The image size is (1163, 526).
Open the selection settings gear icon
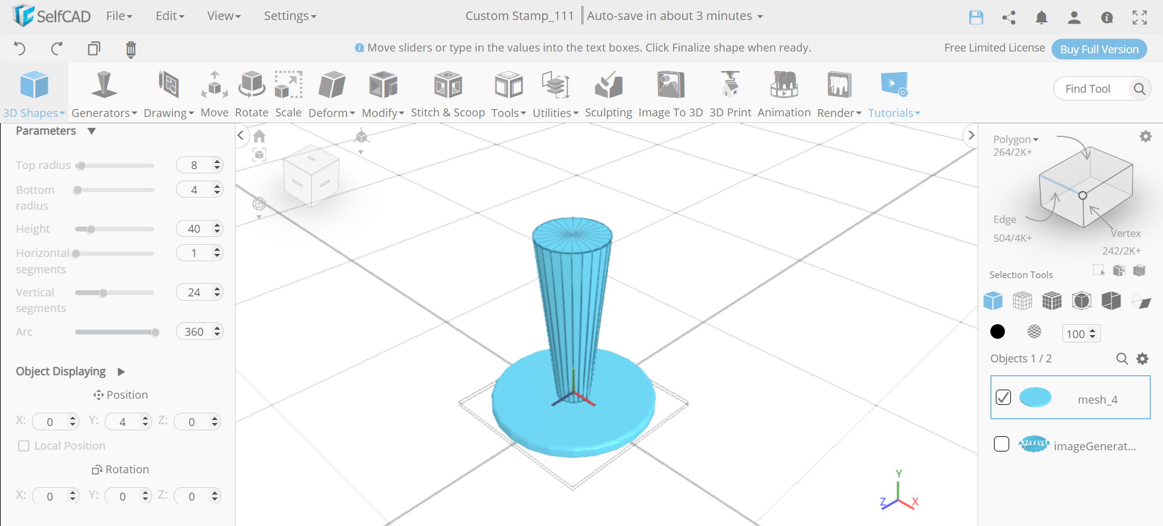1145,137
